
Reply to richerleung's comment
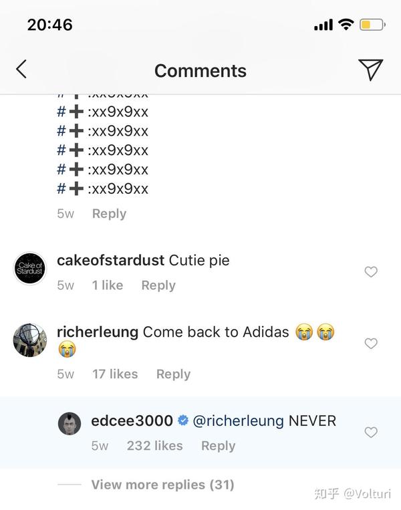173,374
